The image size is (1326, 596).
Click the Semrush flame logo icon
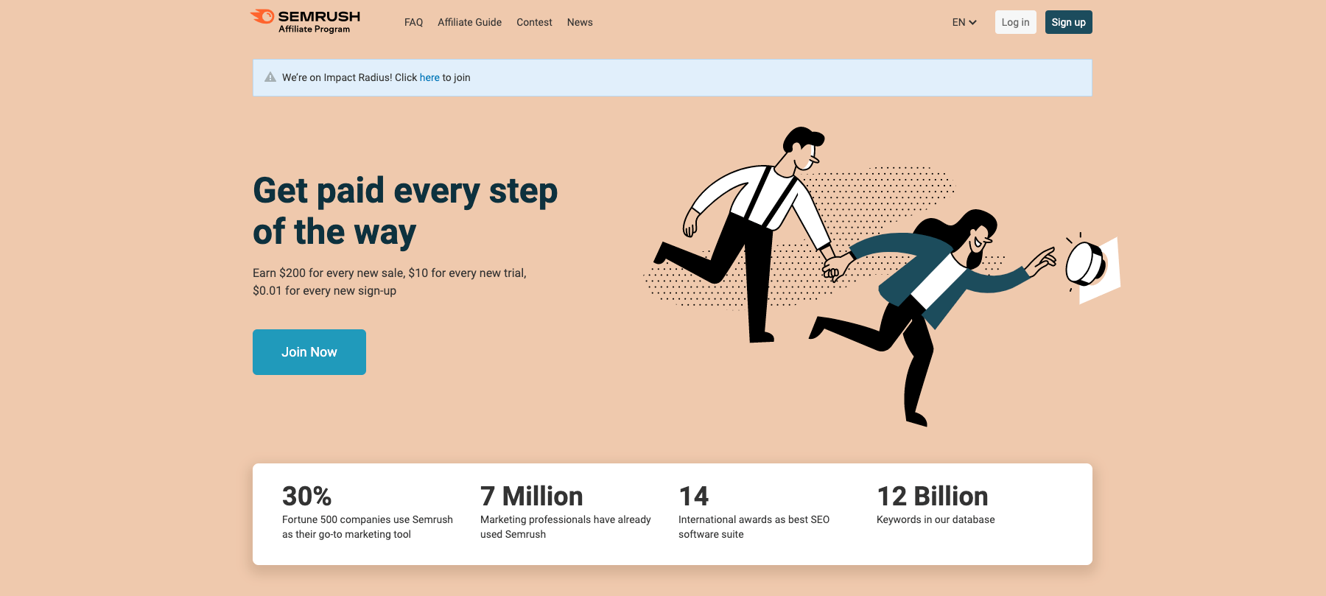[x=262, y=16]
